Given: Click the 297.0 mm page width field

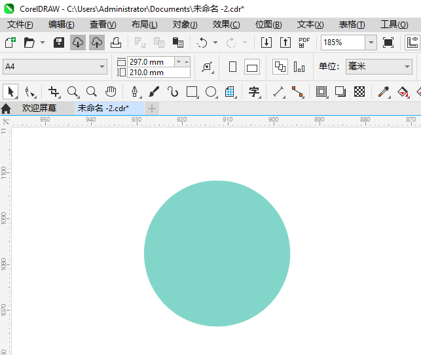Looking at the screenshot, I should click(x=151, y=62).
